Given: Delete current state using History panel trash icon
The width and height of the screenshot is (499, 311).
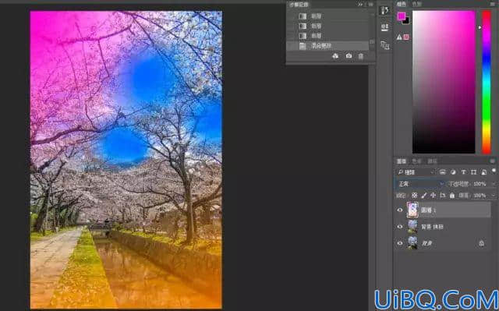Looking at the screenshot, I should (x=360, y=56).
